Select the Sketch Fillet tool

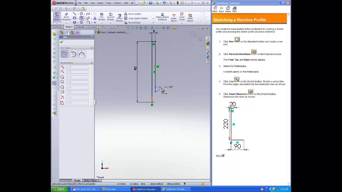pyautogui.click(x=88, y=22)
